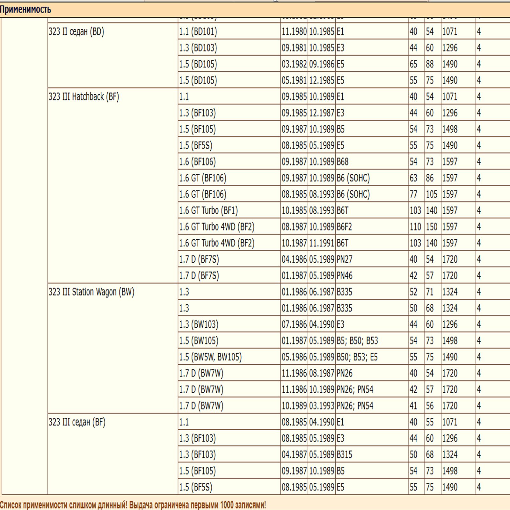Click the B6F2 engine code cell

point(344,227)
